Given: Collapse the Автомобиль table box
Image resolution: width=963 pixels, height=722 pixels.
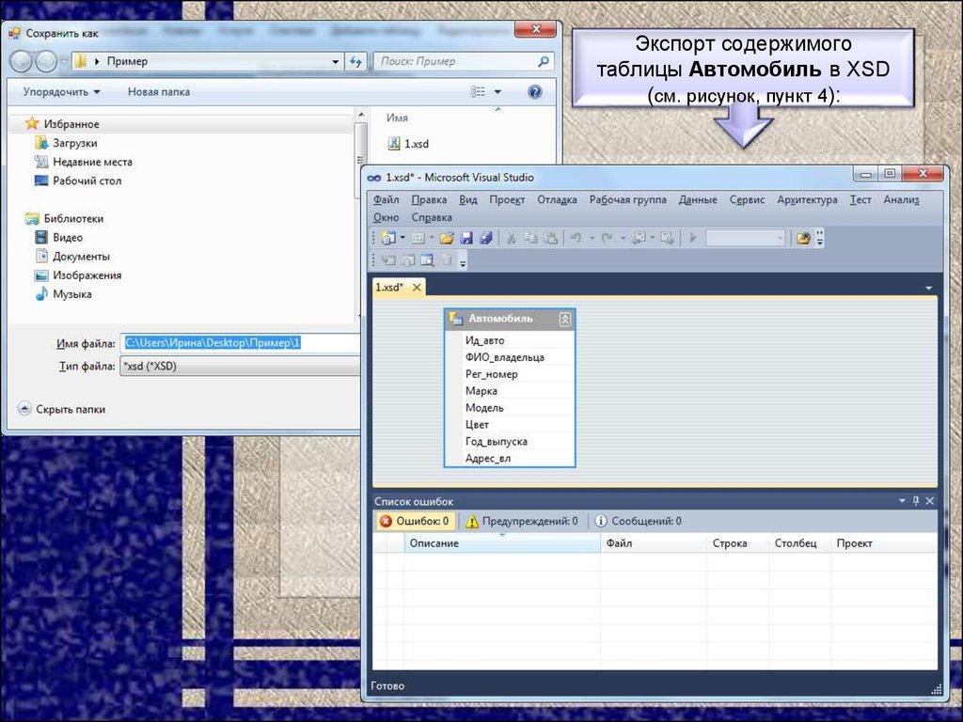Looking at the screenshot, I should tap(564, 320).
